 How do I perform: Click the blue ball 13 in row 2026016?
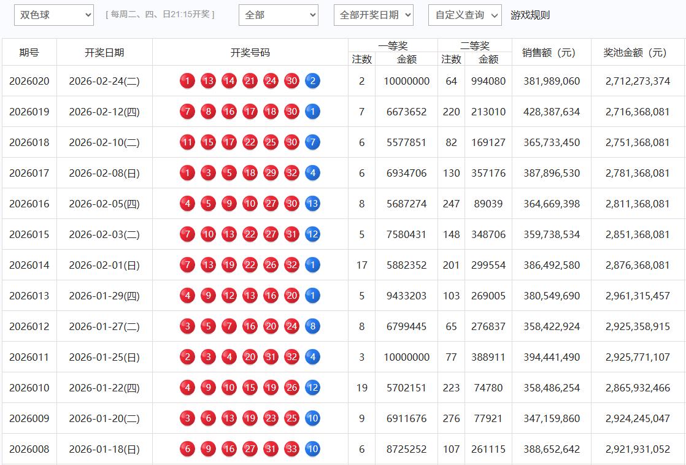pos(312,204)
